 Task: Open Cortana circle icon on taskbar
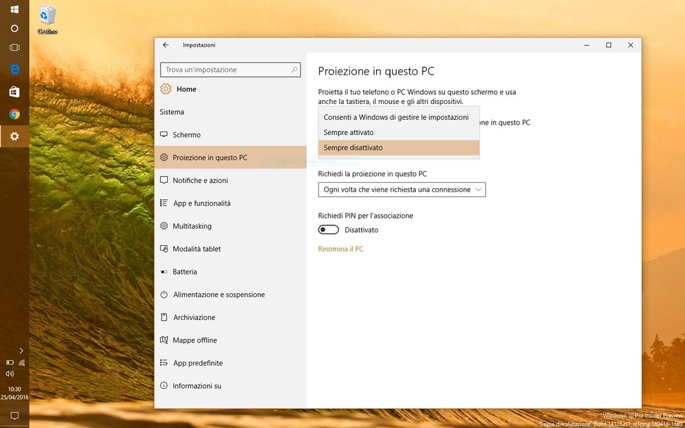pyautogui.click(x=14, y=29)
